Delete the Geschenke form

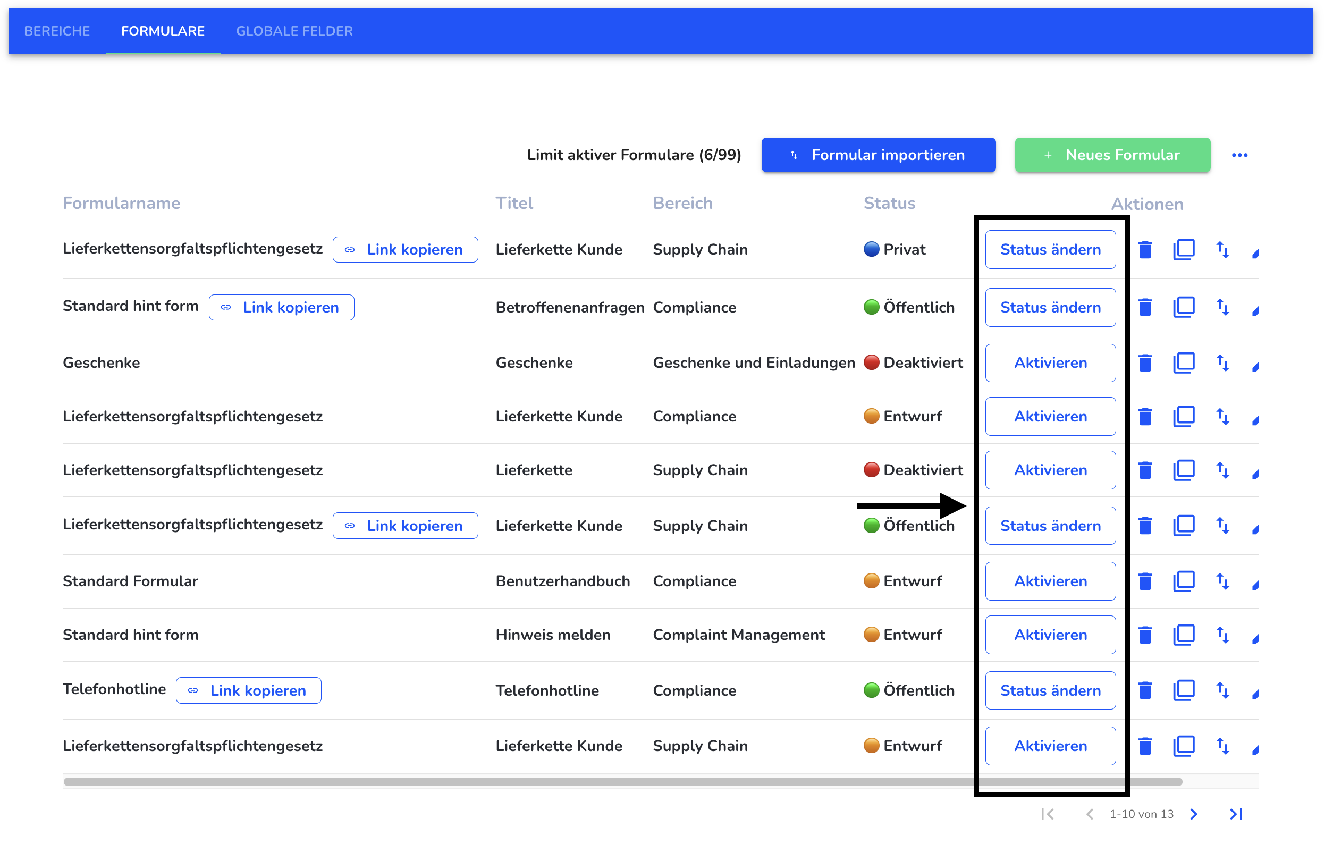1145,363
